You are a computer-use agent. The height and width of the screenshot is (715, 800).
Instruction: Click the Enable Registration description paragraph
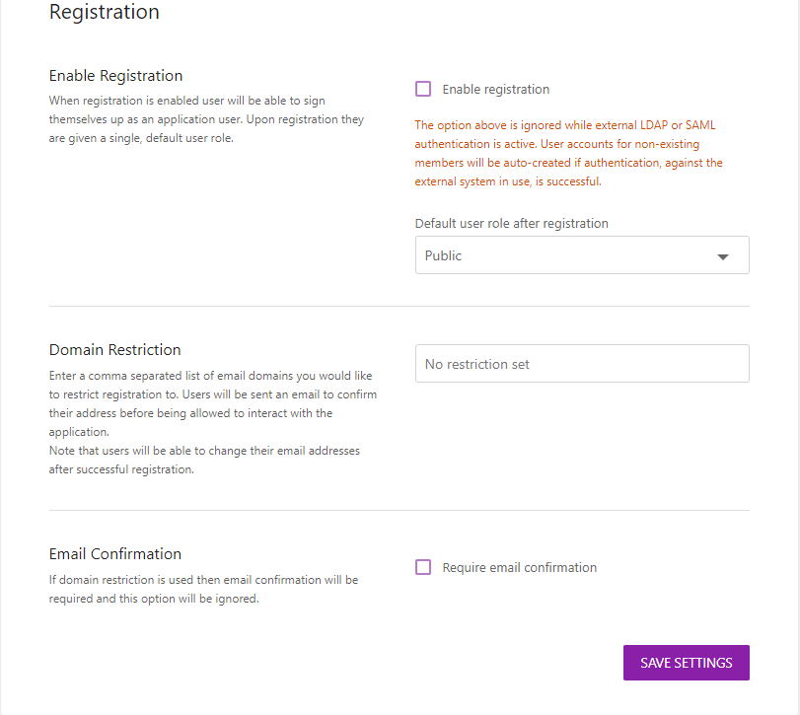[206, 119]
